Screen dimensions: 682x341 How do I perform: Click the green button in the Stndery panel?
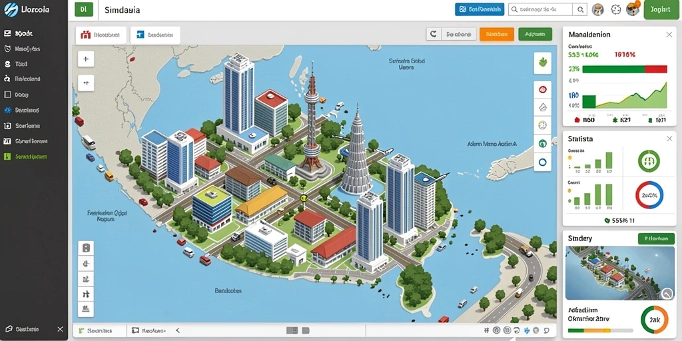(656, 238)
